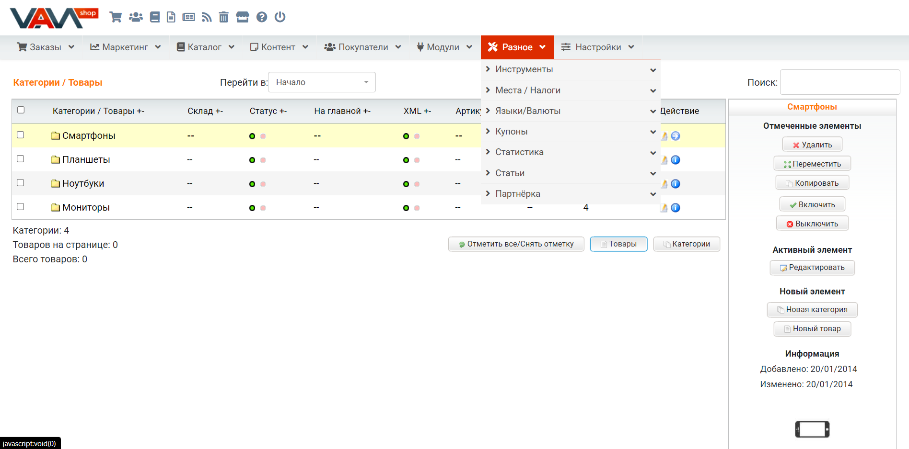Open the Контент menu
Viewport: 909px width, 449px height.
click(279, 47)
